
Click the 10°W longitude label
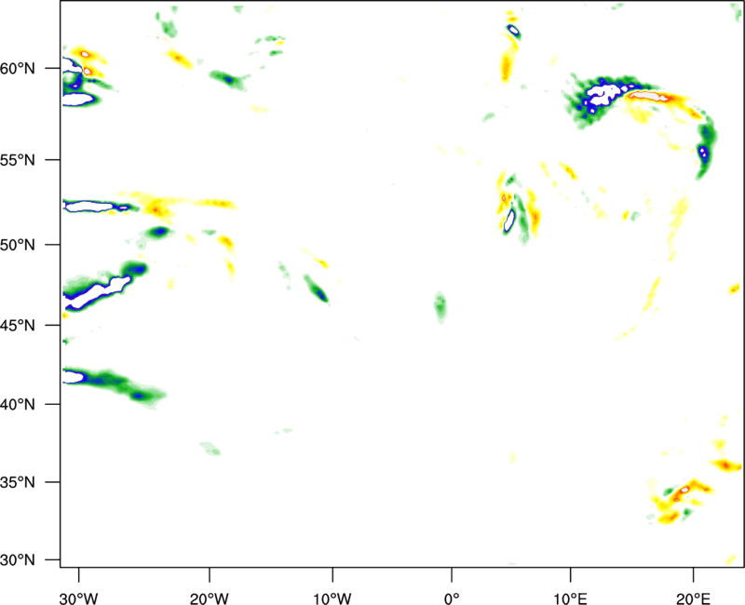332,595
